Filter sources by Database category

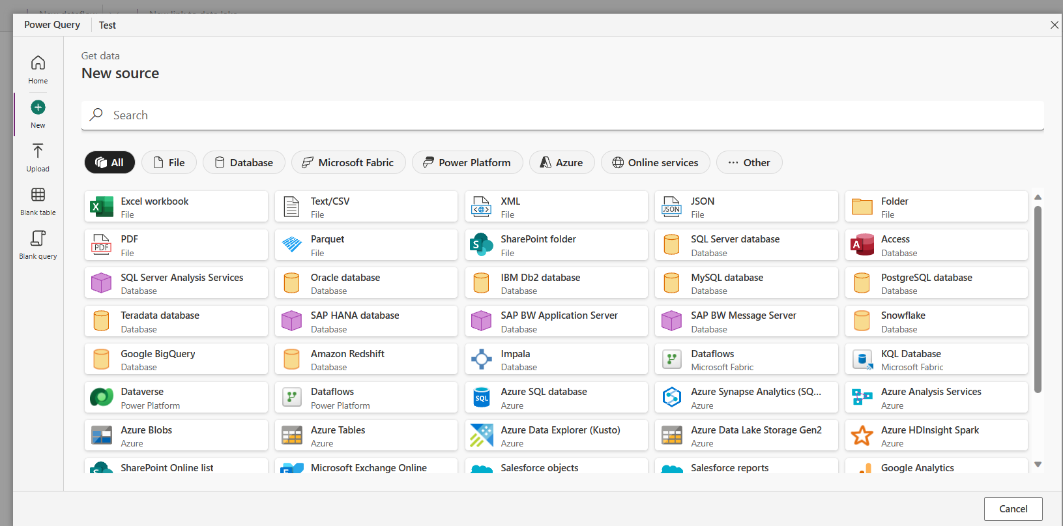pos(244,162)
